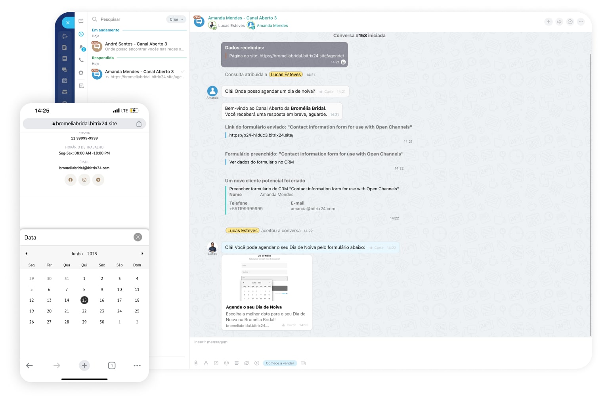Open the phone calls icon in sidebar
This screenshot has width=604, height=402.
(x=81, y=60)
